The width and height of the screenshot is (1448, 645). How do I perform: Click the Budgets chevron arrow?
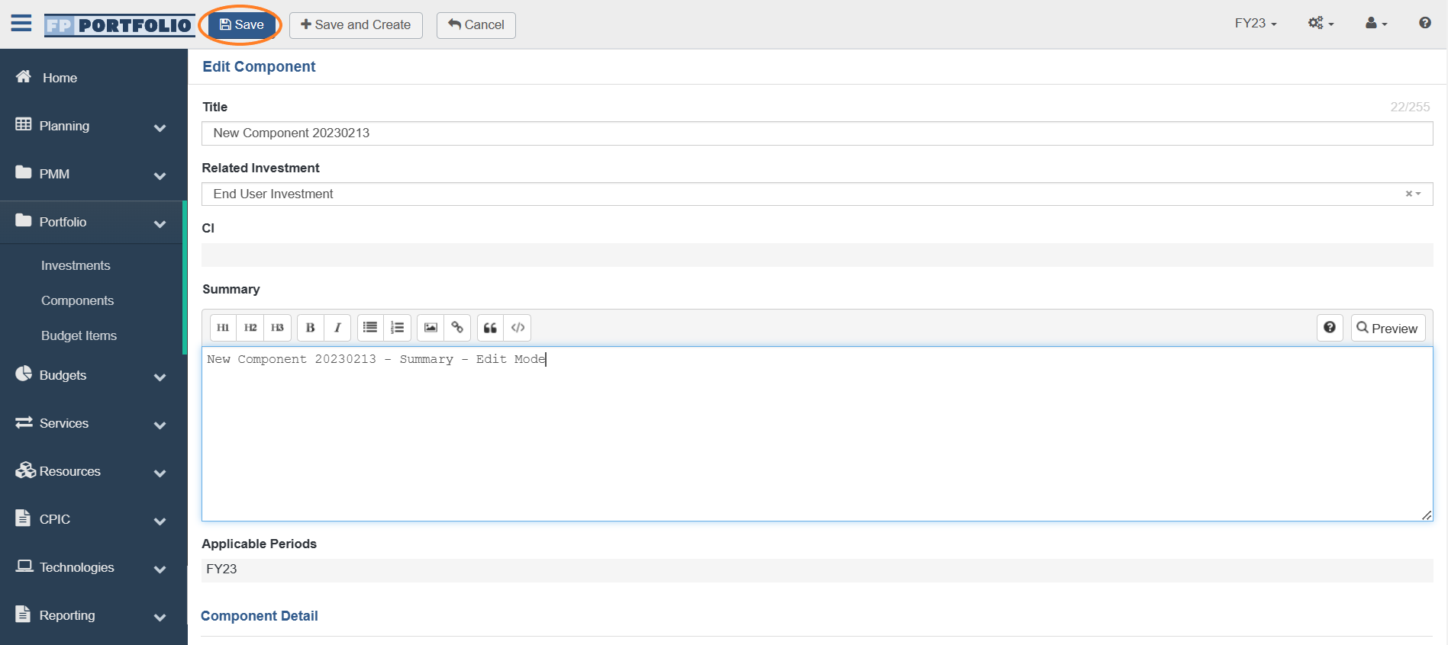click(160, 377)
